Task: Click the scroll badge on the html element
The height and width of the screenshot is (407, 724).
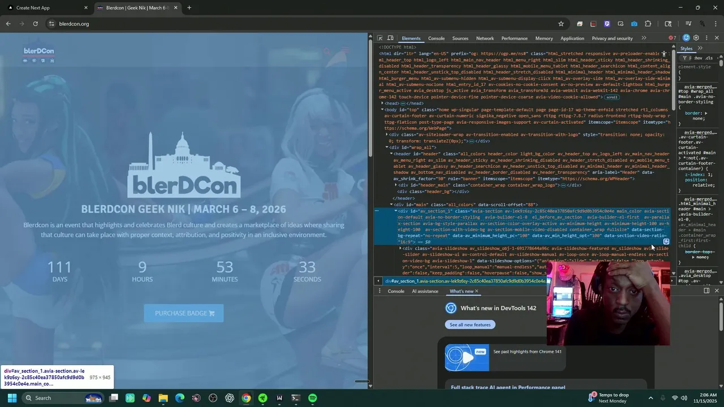Action: pos(611,97)
